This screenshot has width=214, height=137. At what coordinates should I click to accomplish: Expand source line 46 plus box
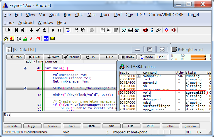pyautogui.click(x=25, y=88)
